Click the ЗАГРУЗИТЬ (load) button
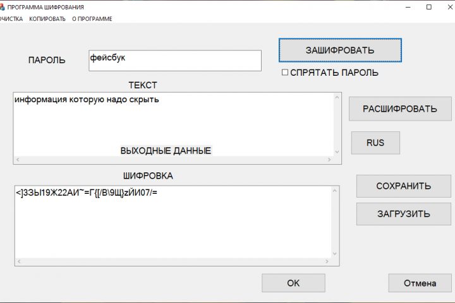 [x=403, y=213]
